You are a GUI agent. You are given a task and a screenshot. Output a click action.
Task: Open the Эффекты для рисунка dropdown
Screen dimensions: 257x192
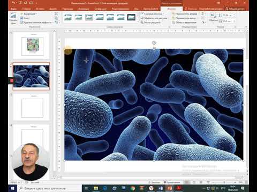click(x=155, y=18)
